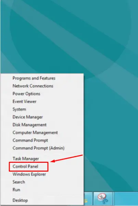Launch Computer Management

pyautogui.click(x=35, y=133)
